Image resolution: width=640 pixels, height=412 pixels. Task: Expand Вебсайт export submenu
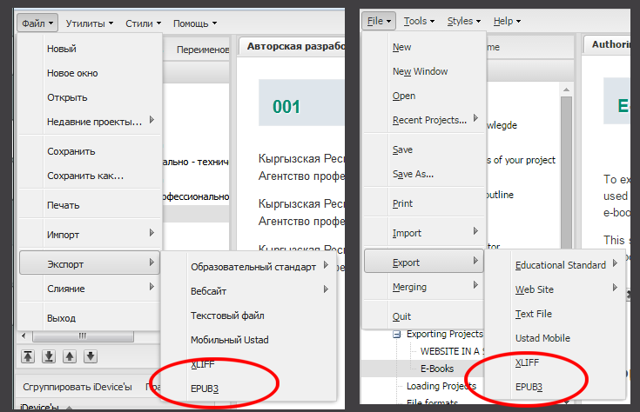pos(249,291)
